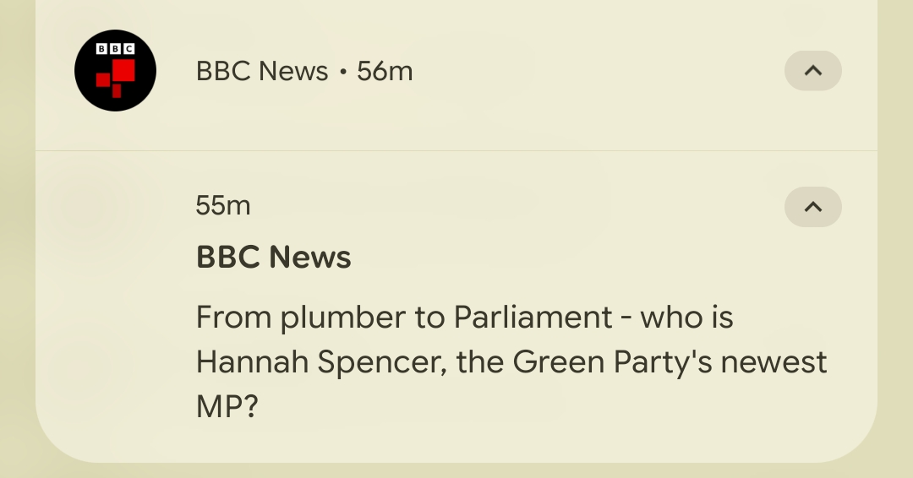Click the white BBC letters in logo
913x478 pixels.
pos(115,49)
